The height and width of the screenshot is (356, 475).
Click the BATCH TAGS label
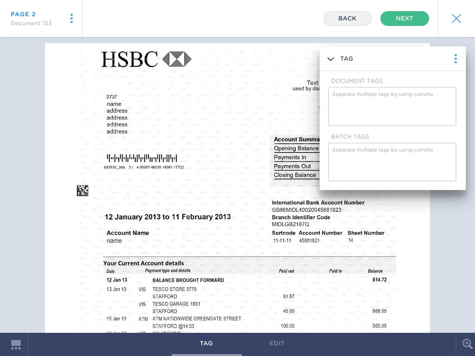pos(350,137)
